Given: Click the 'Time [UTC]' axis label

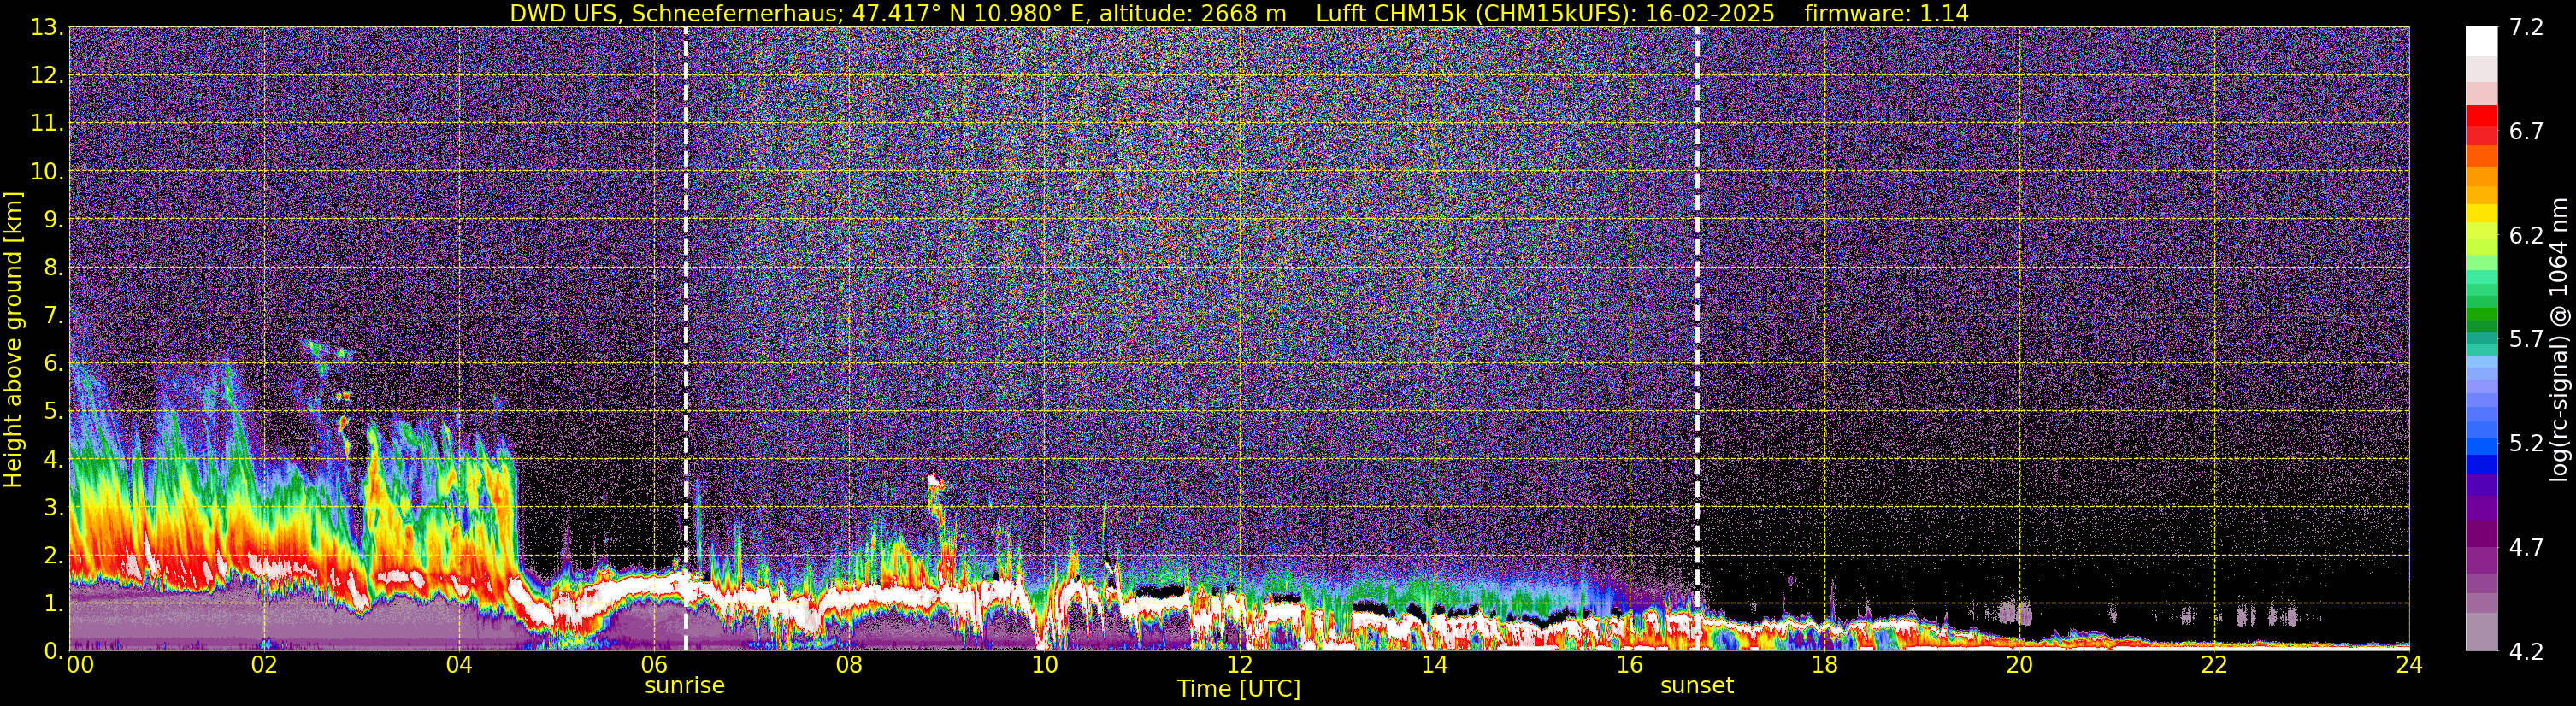Looking at the screenshot, I should (x=1239, y=688).
